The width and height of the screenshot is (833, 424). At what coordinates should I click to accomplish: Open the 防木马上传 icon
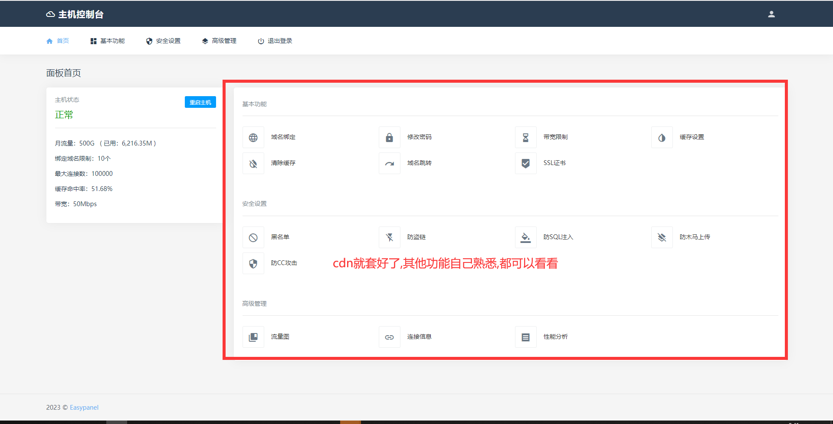pyautogui.click(x=662, y=238)
